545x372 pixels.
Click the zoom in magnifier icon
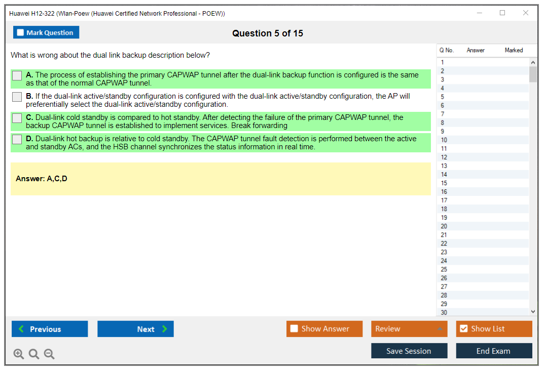tap(19, 354)
